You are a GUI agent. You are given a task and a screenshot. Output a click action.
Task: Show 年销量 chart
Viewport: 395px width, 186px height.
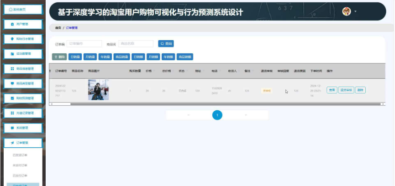click(105, 57)
